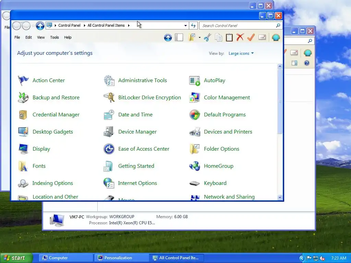This screenshot has width=351, height=263.
Task: Open the File menu
Action: click(17, 37)
